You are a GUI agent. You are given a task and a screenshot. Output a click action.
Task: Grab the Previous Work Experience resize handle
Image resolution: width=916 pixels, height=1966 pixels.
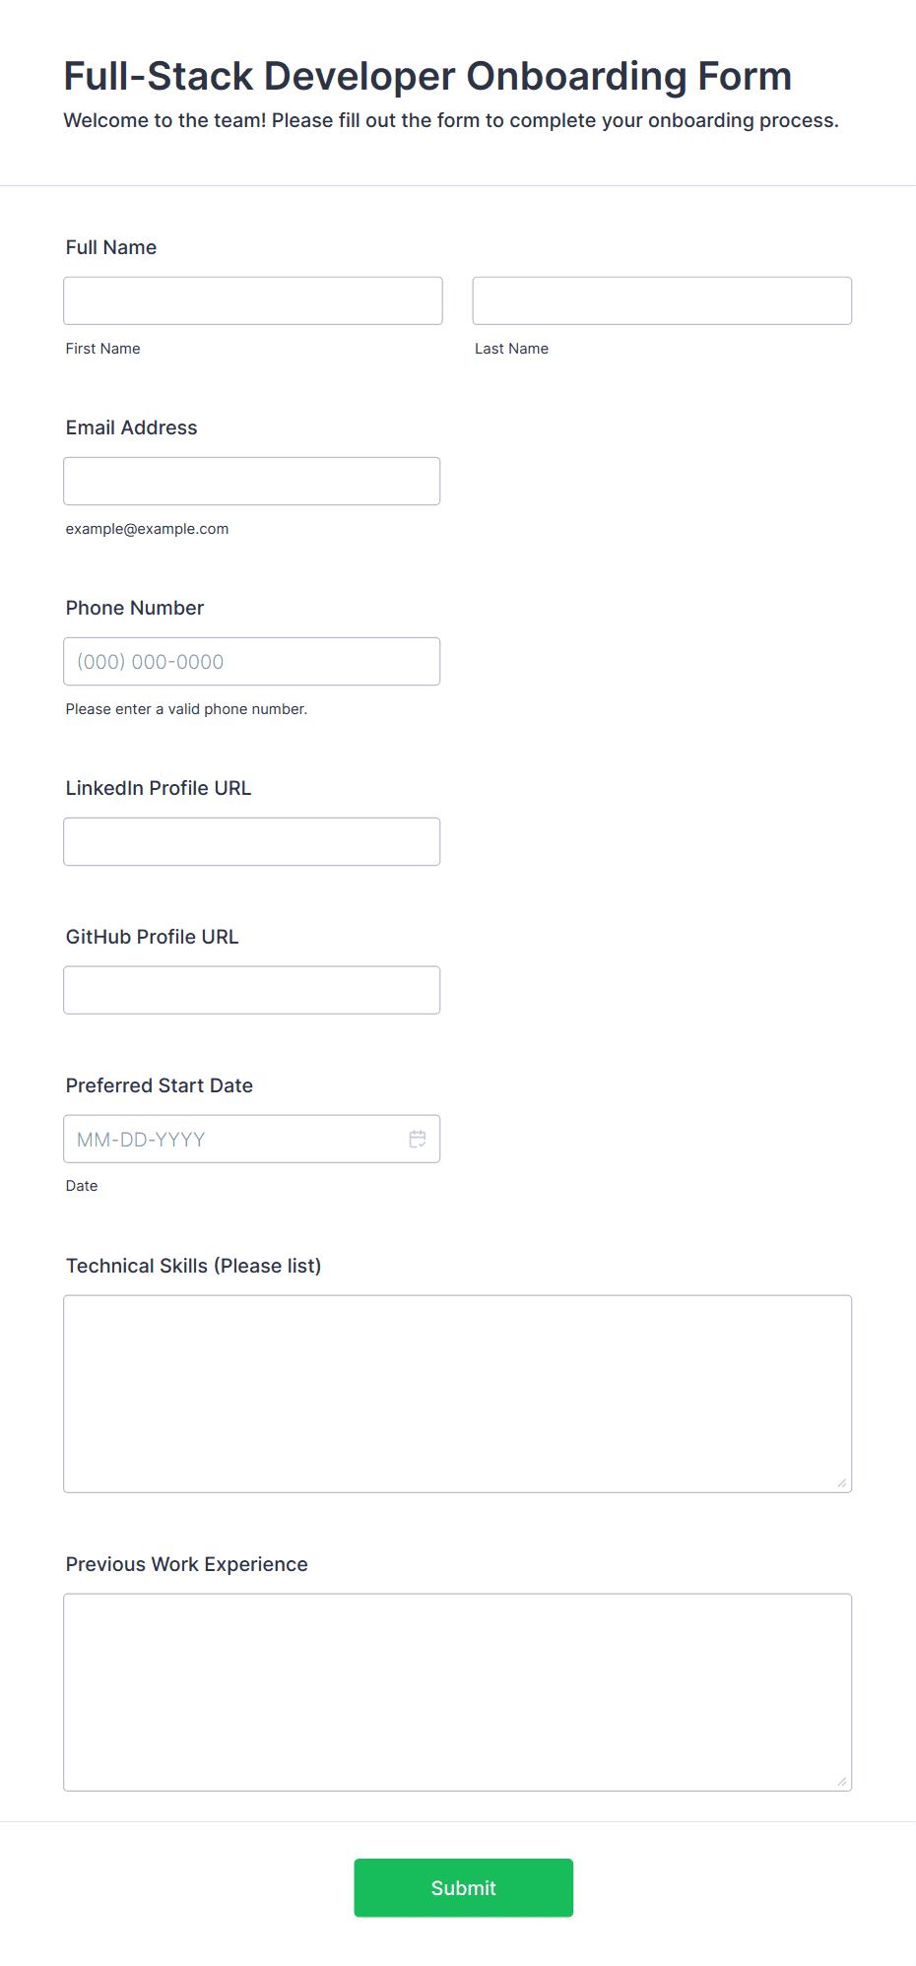click(x=842, y=1781)
